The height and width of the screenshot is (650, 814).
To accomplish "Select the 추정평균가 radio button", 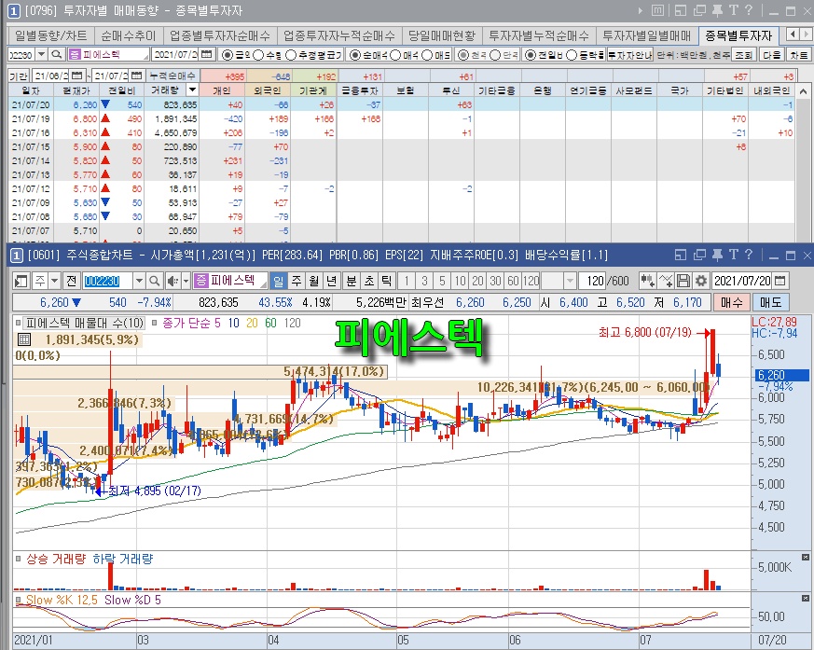I will [291, 54].
